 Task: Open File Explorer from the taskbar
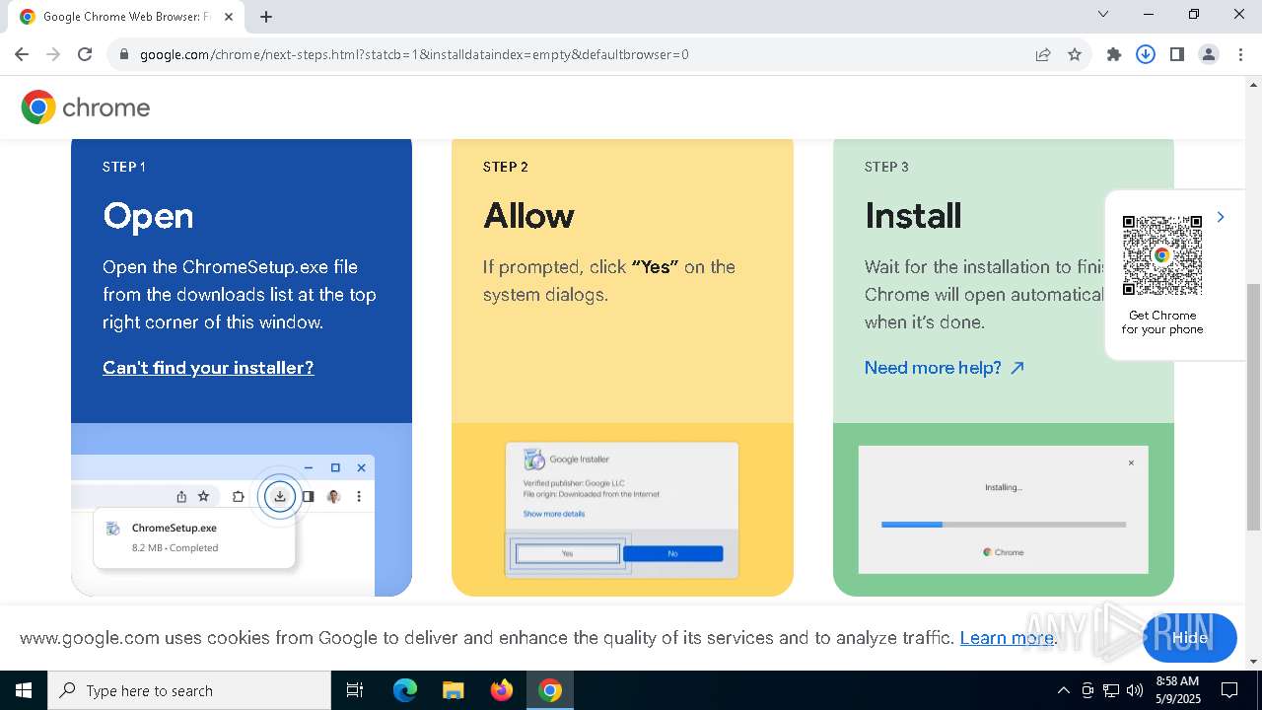454,690
